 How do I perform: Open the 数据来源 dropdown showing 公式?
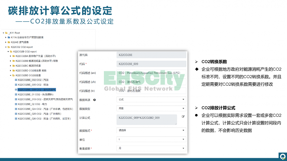151,99
